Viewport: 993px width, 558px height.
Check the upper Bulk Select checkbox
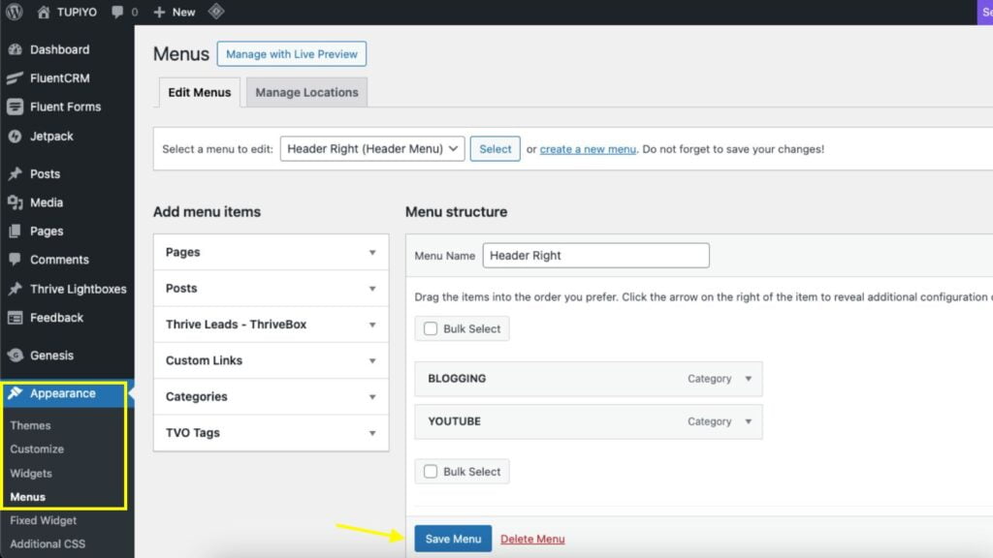[x=431, y=328]
